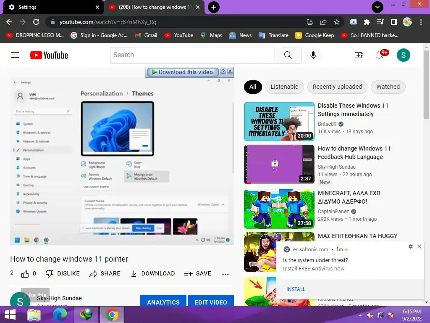
Task: Click SHARE under the video
Action: coord(105,273)
